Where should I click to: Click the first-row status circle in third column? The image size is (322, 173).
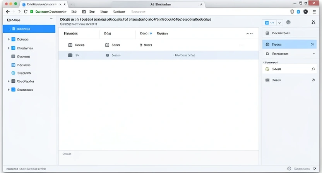[x=141, y=45]
